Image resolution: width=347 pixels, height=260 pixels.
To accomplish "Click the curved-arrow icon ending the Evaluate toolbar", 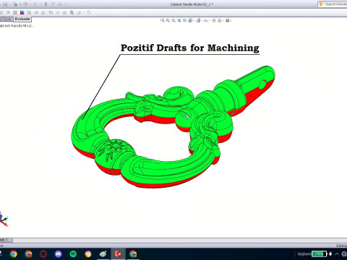I will point(89,12).
